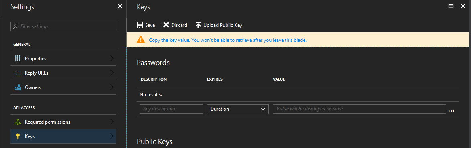Click the Filter settings search box
The image size is (471, 148).
tap(63, 26)
